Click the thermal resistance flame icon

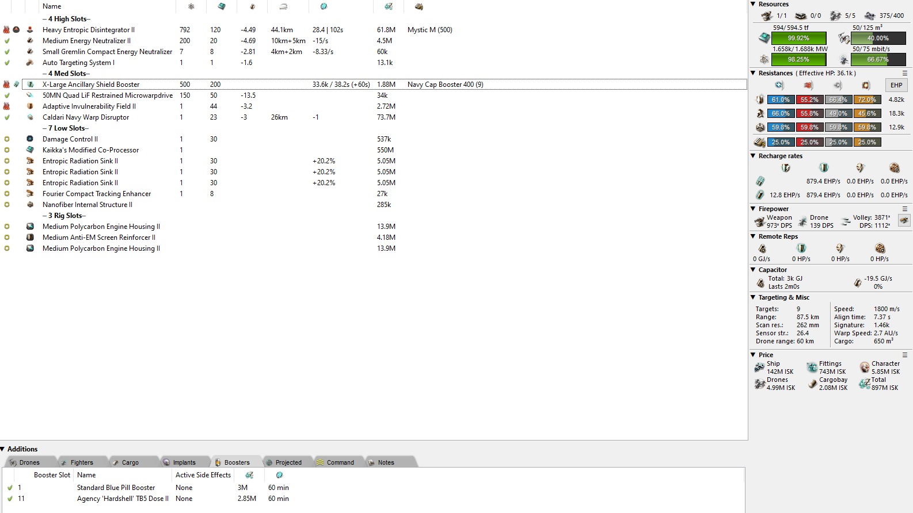808,85
